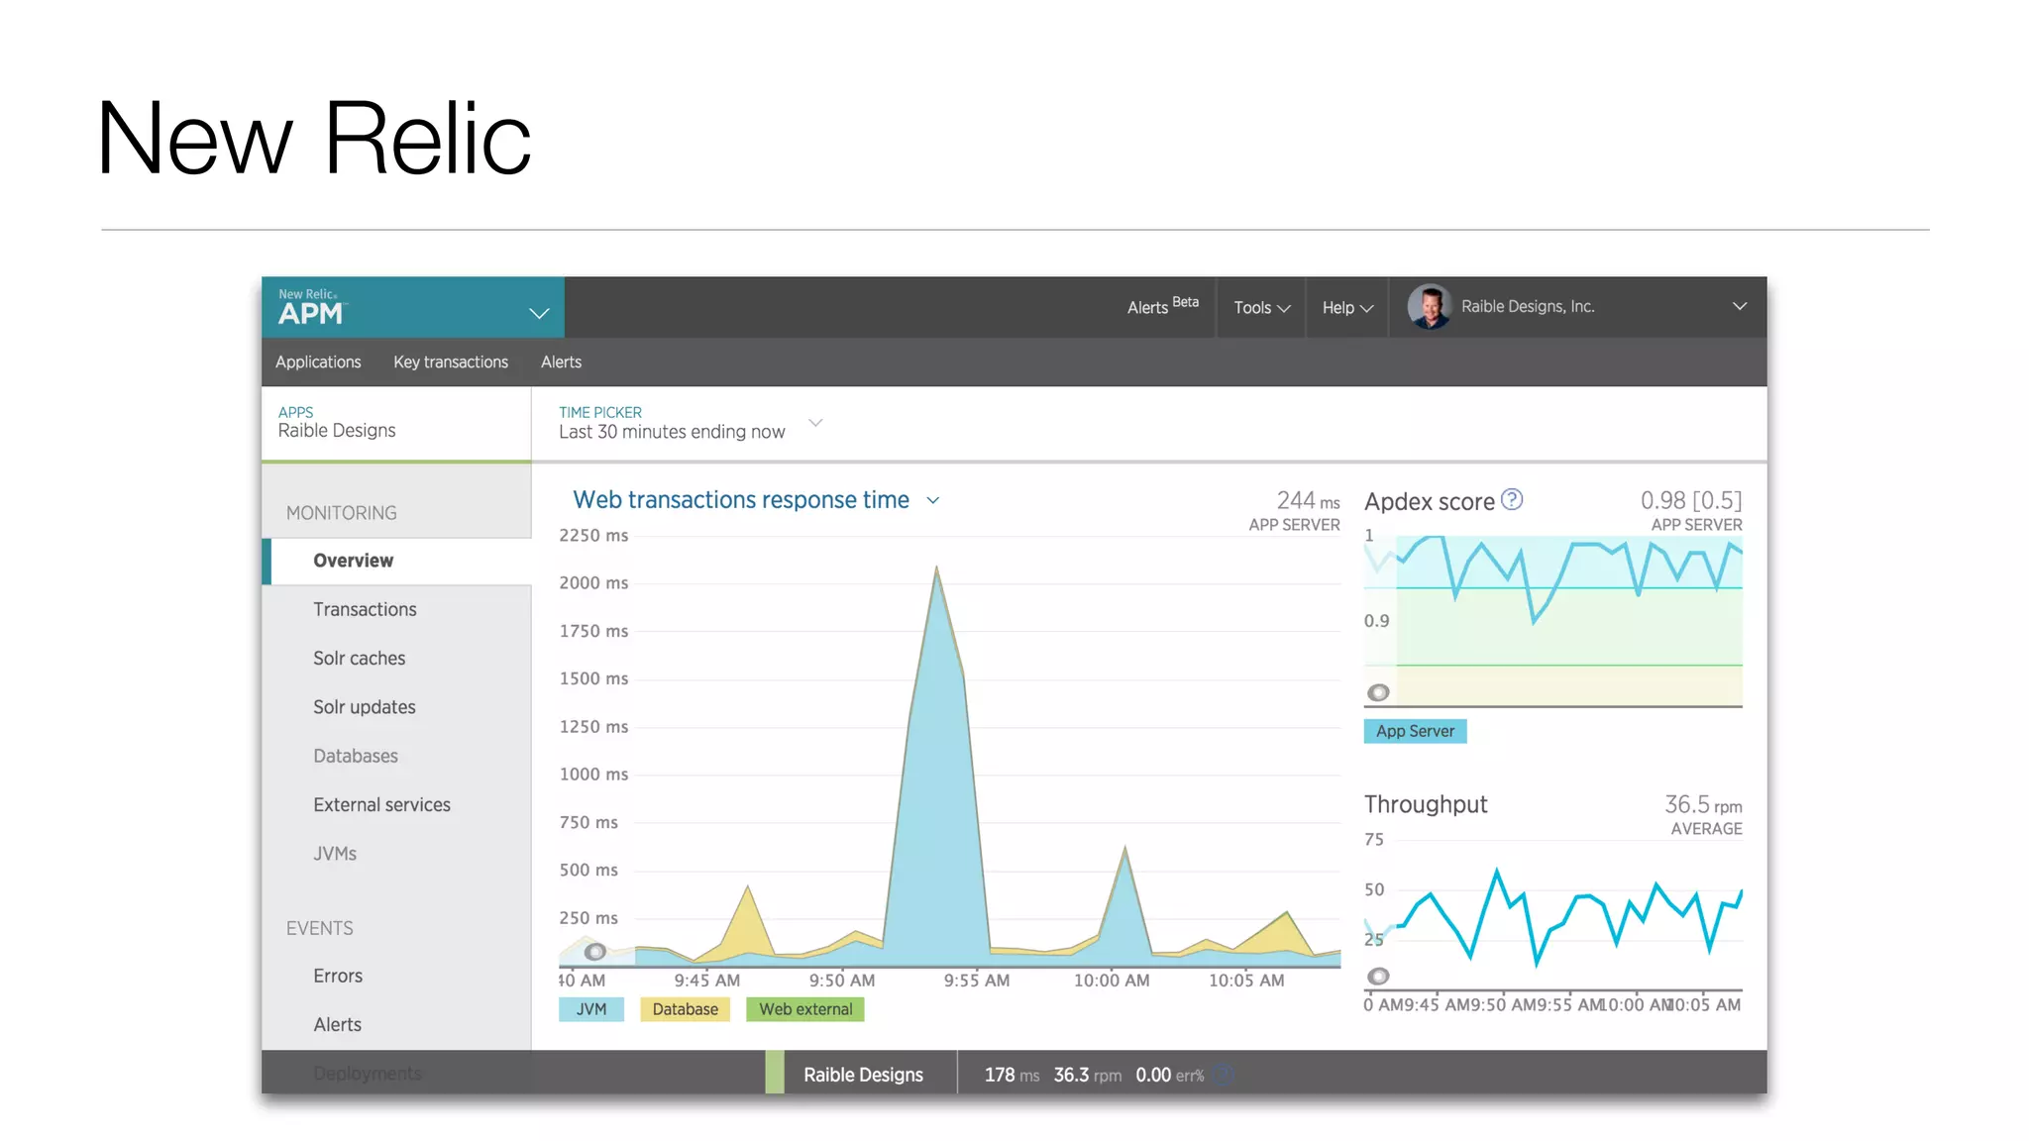
Task: Click Raible Designs in the bottom status bar
Action: (x=863, y=1076)
